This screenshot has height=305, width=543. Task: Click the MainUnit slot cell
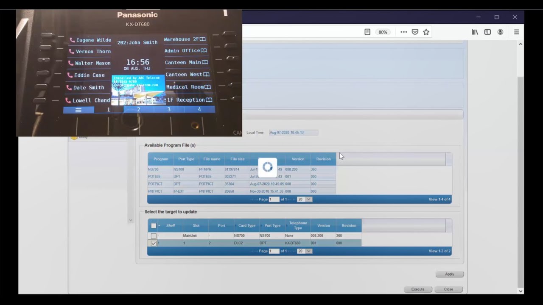click(x=190, y=236)
